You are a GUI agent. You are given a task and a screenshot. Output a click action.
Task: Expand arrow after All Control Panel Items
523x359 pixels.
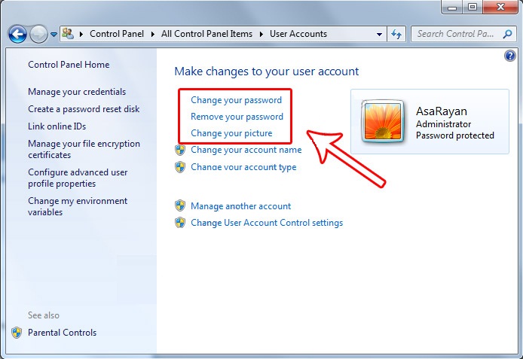pos(261,34)
